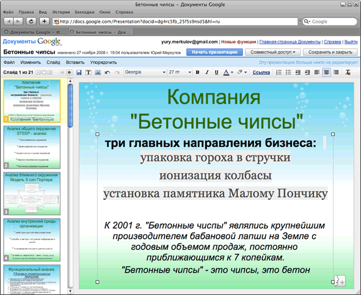The width and height of the screenshot is (361, 295).
Task: Align text left
Action: point(317,72)
